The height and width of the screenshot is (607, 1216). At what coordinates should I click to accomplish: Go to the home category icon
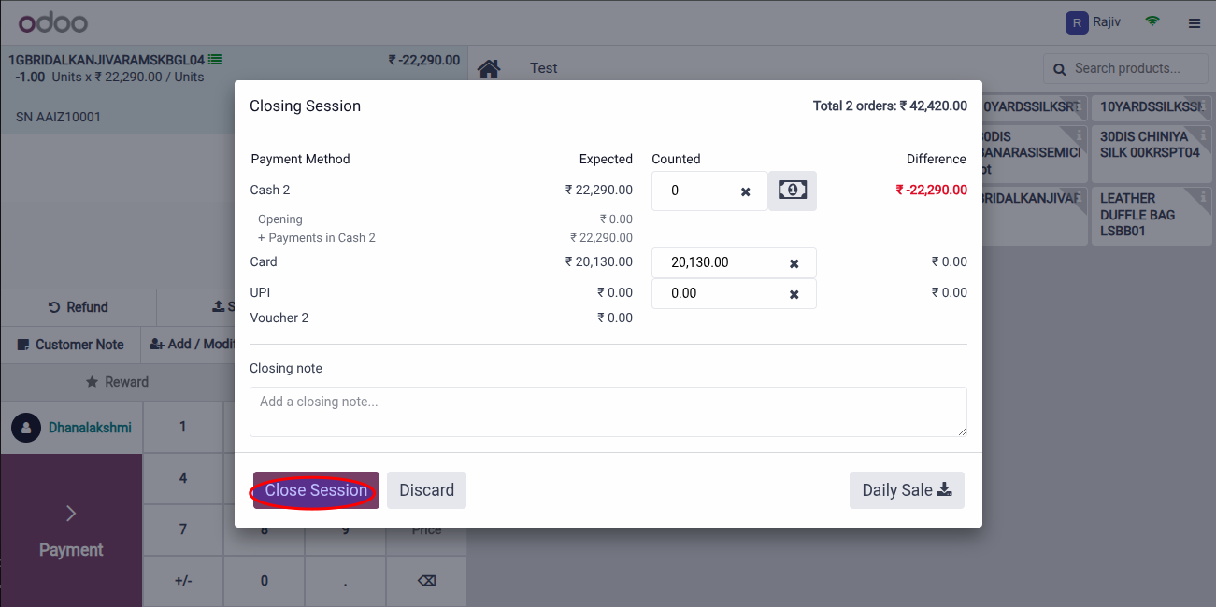(x=489, y=68)
